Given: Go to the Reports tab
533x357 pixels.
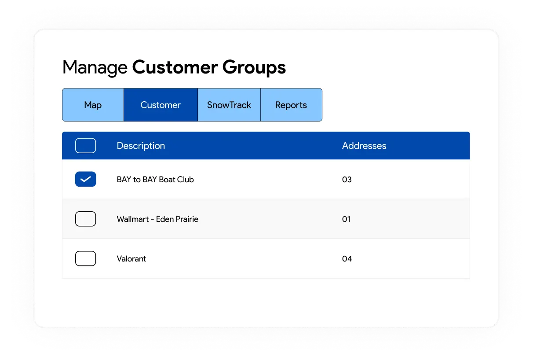Looking at the screenshot, I should [291, 105].
